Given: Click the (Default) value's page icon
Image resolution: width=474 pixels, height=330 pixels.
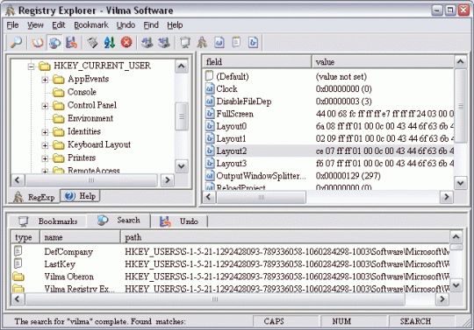Looking at the screenshot, I should click(x=210, y=76).
